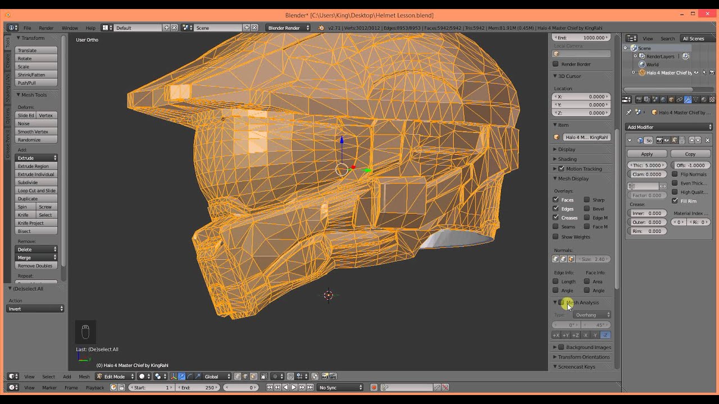Open the Invert action dropdown

pyautogui.click(x=35, y=309)
